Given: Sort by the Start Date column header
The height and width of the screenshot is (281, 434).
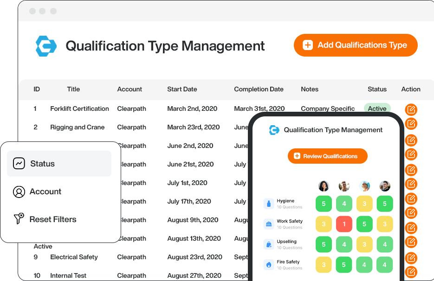Looking at the screenshot, I should pos(182,89).
